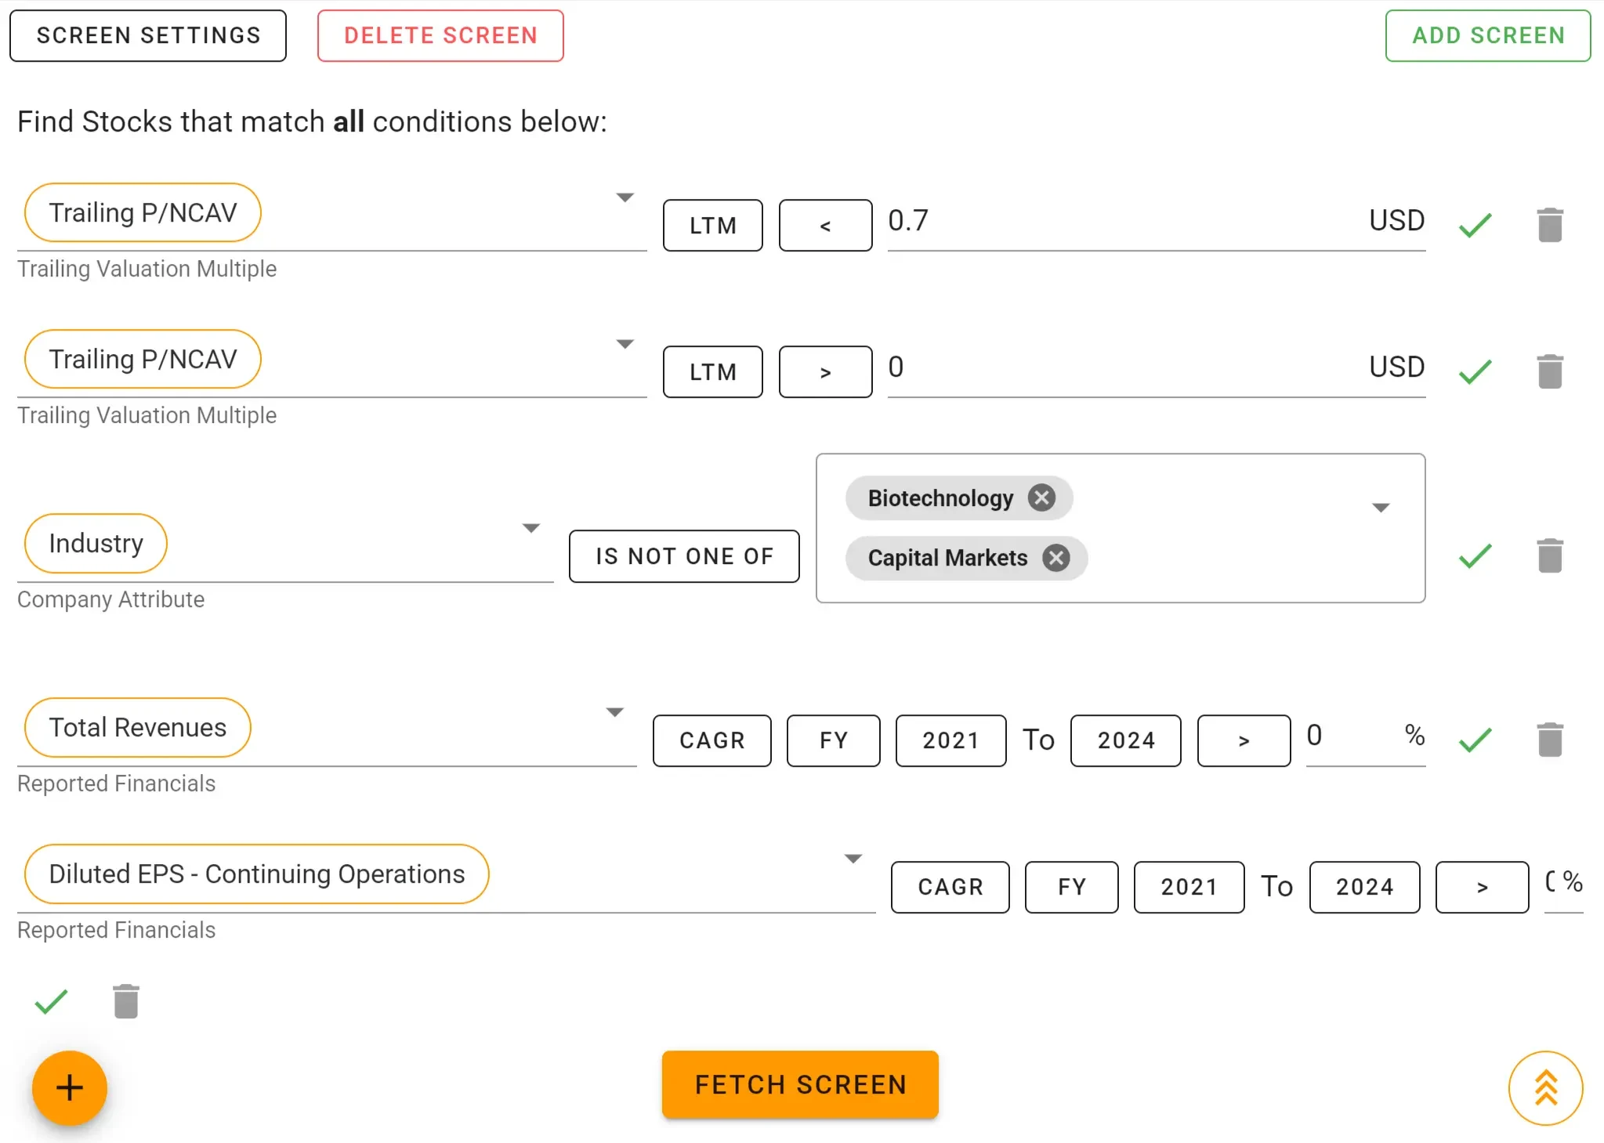
Task: Click the Delete Screen button
Action: pyautogui.click(x=440, y=35)
